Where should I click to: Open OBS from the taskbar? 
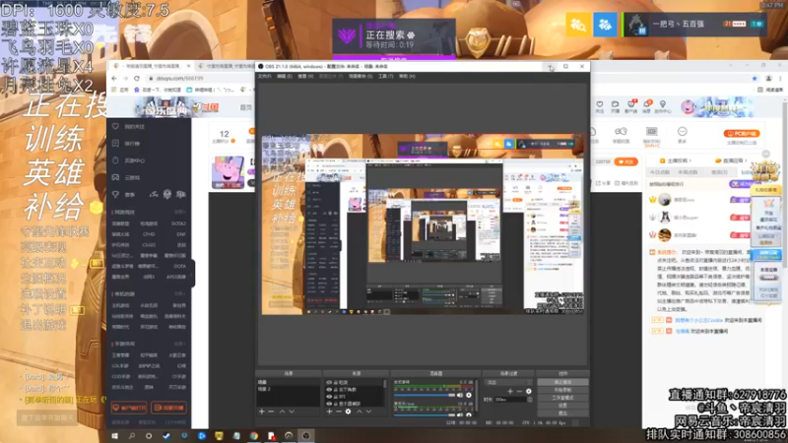coord(305,436)
